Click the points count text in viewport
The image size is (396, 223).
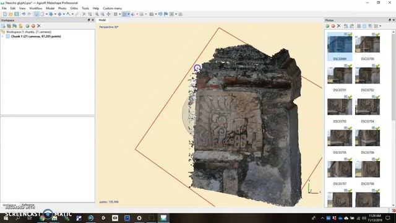click(109, 202)
